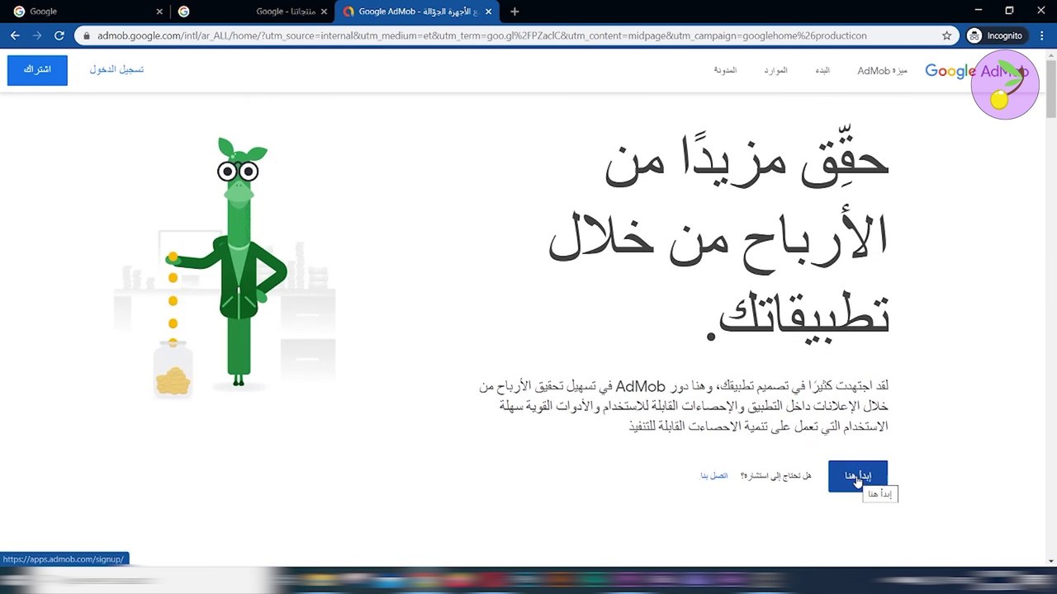Click the main headline حقق مزيدًا من
Image resolution: width=1057 pixels, height=594 pixels.
coord(747,158)
